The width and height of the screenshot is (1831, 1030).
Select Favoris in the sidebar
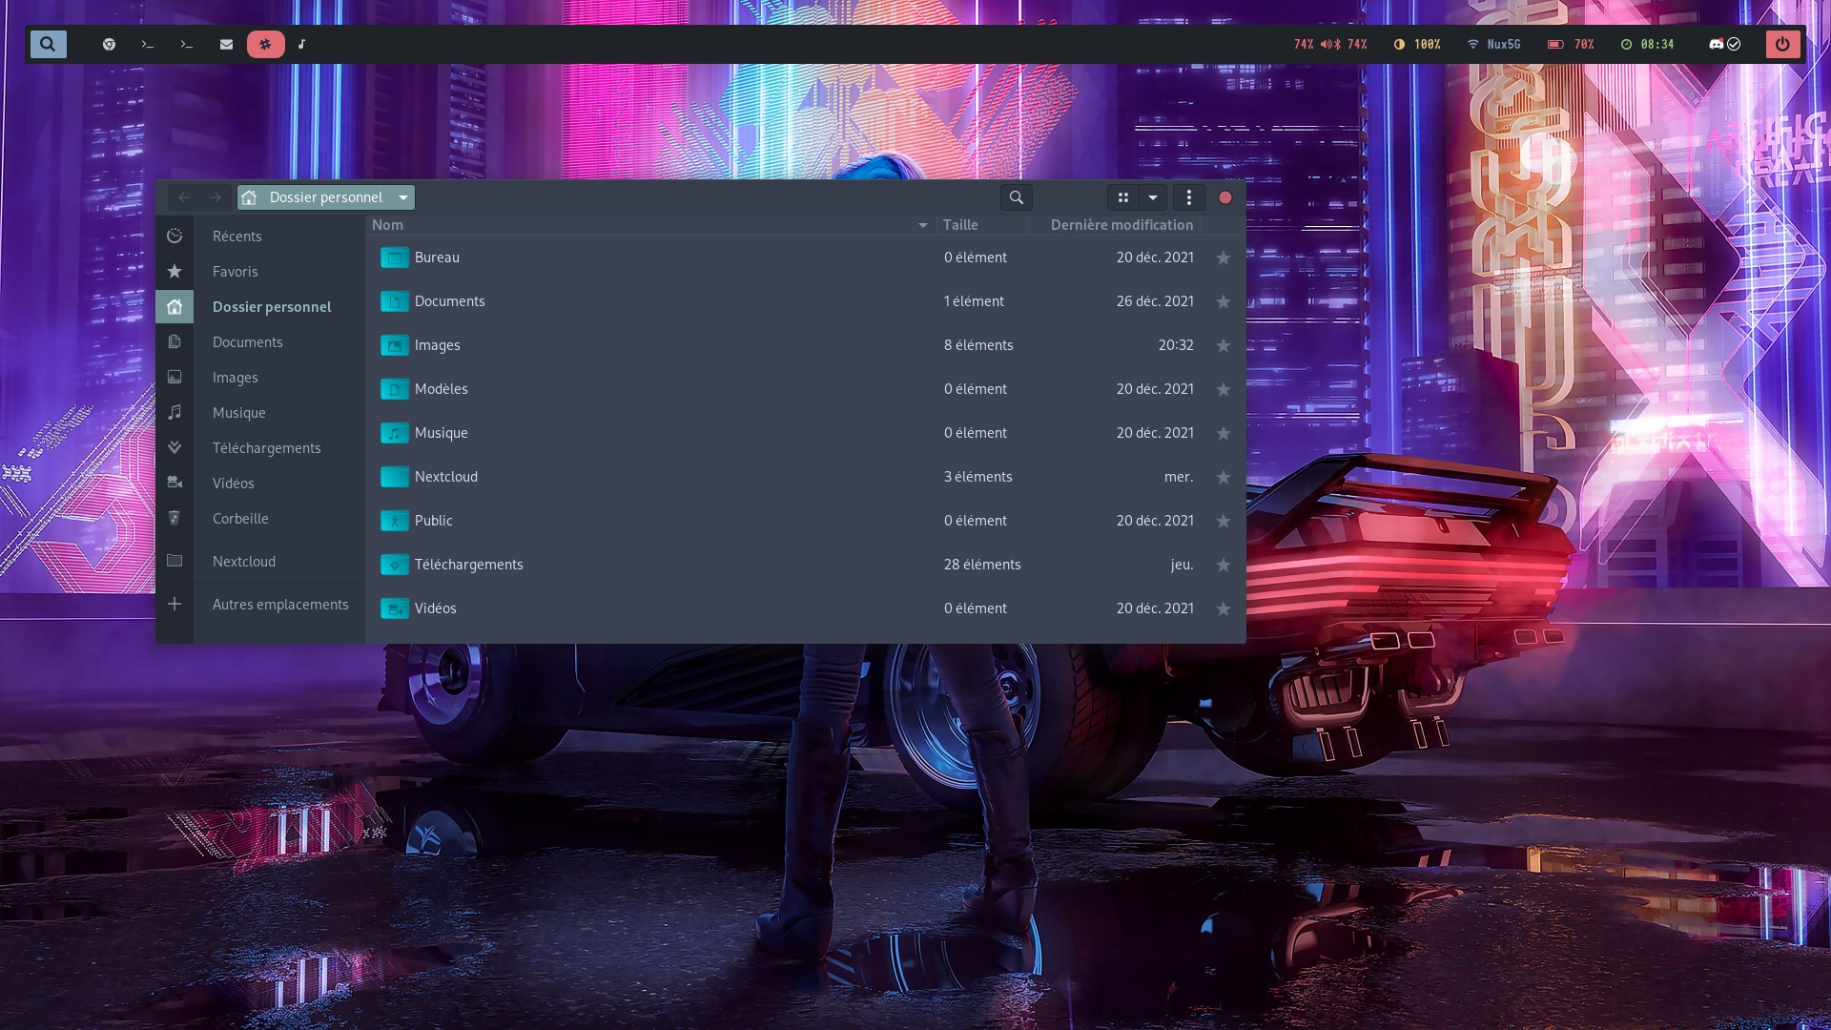[x=235, y=272]
